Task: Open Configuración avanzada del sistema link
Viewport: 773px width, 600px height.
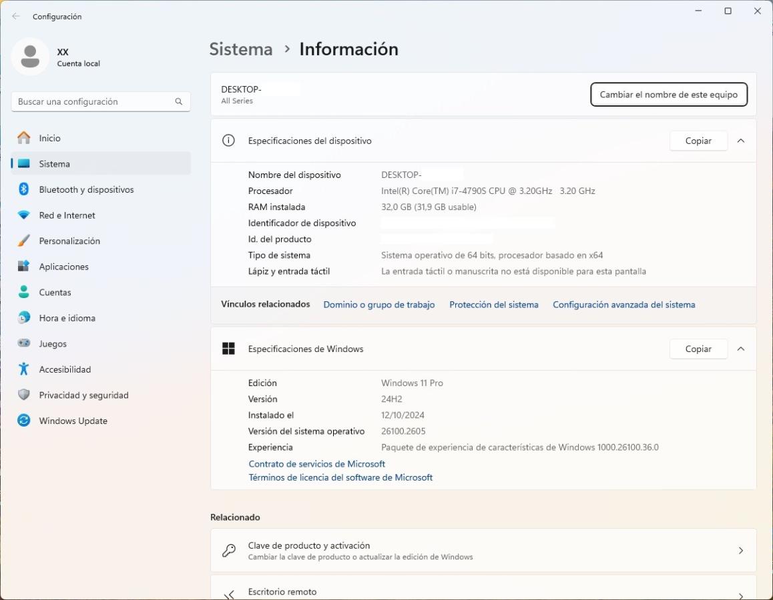Action: [x=623, y=305]
